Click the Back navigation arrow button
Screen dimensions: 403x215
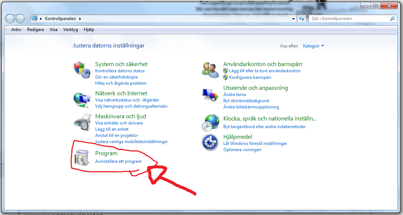pyautogui.click(x=10, y=19)
